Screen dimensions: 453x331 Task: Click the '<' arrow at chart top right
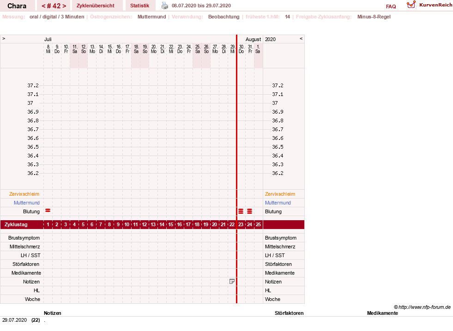pos(301,38)
